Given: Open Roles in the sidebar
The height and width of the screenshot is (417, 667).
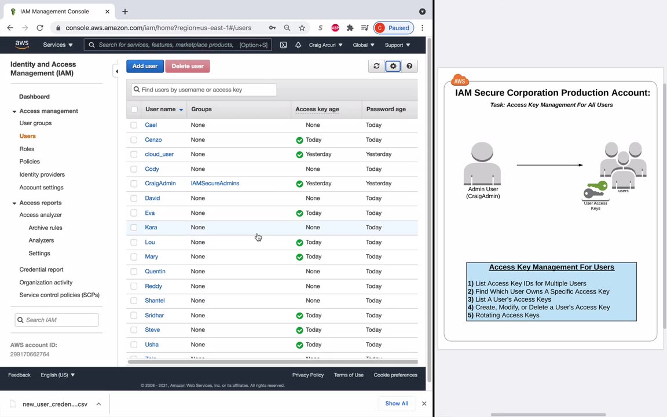Looking at the screenshot, I should click(27, 149).
